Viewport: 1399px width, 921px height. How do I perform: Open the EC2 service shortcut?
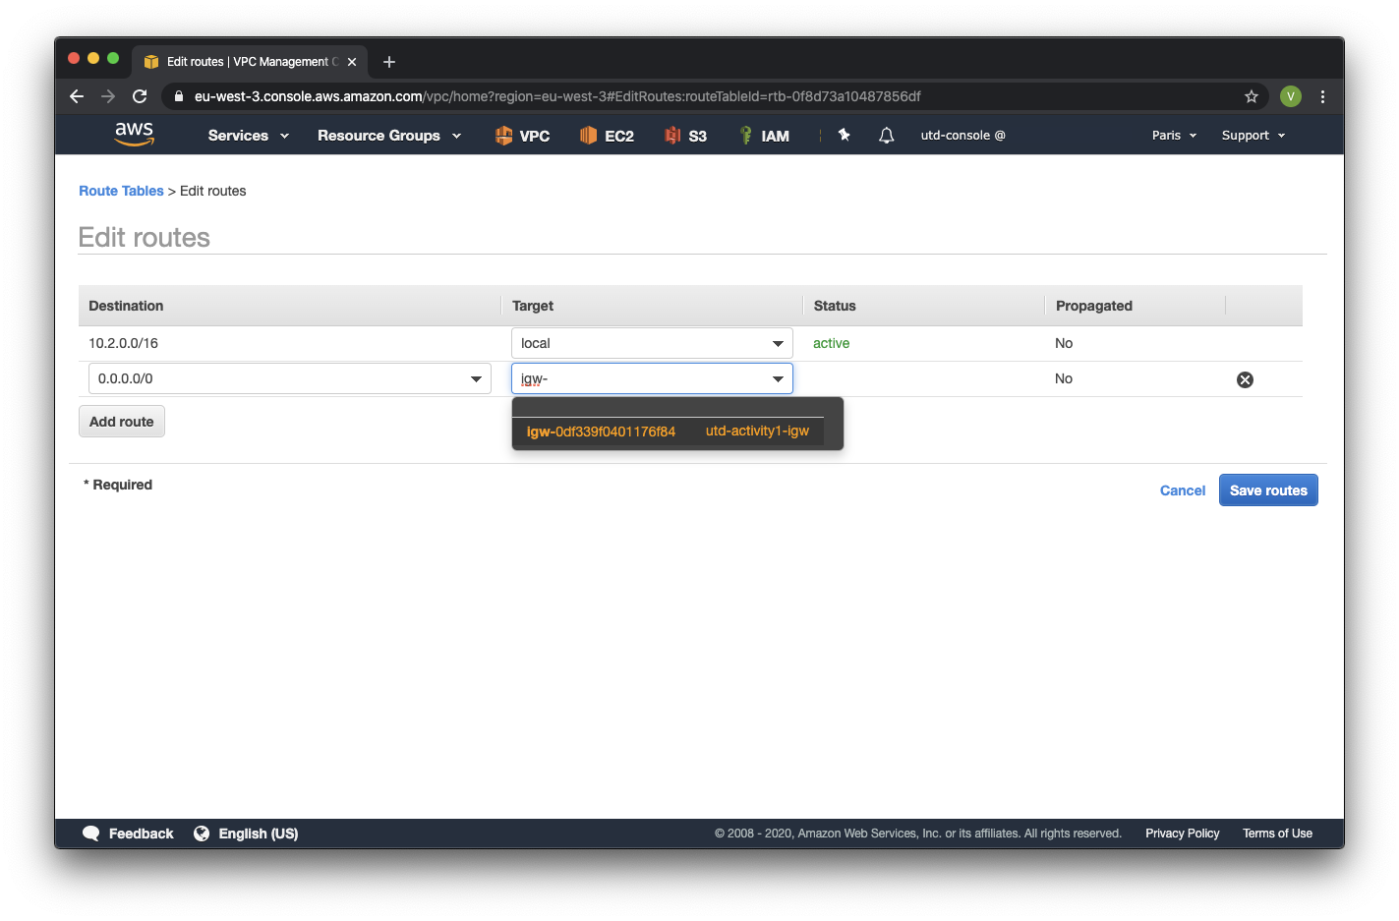(x=607, y=136)
